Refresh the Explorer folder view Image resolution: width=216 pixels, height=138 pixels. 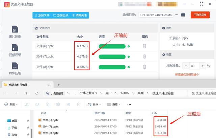[37, 93]
